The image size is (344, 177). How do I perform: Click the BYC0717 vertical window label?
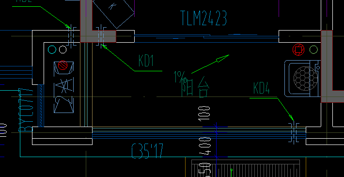tap(26, 110)
